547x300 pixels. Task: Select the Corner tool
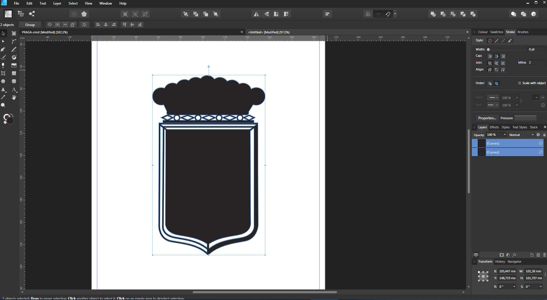14,41
